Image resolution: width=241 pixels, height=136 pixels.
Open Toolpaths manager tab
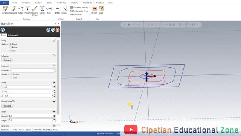pos(5,130)
